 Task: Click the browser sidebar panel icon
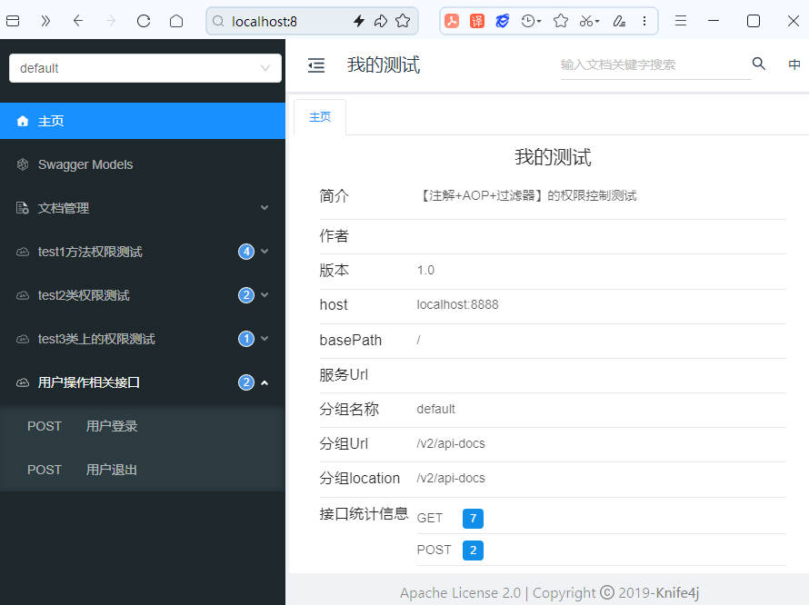click(x=13, y=21)
